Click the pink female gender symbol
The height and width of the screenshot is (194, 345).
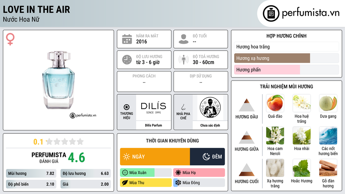click(x=10, y=39)
